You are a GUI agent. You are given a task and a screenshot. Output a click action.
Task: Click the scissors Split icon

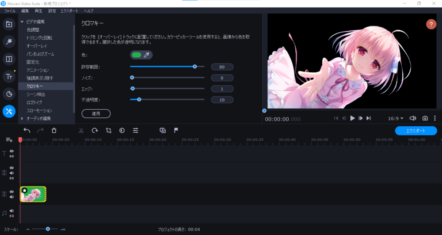click(81, 131)
